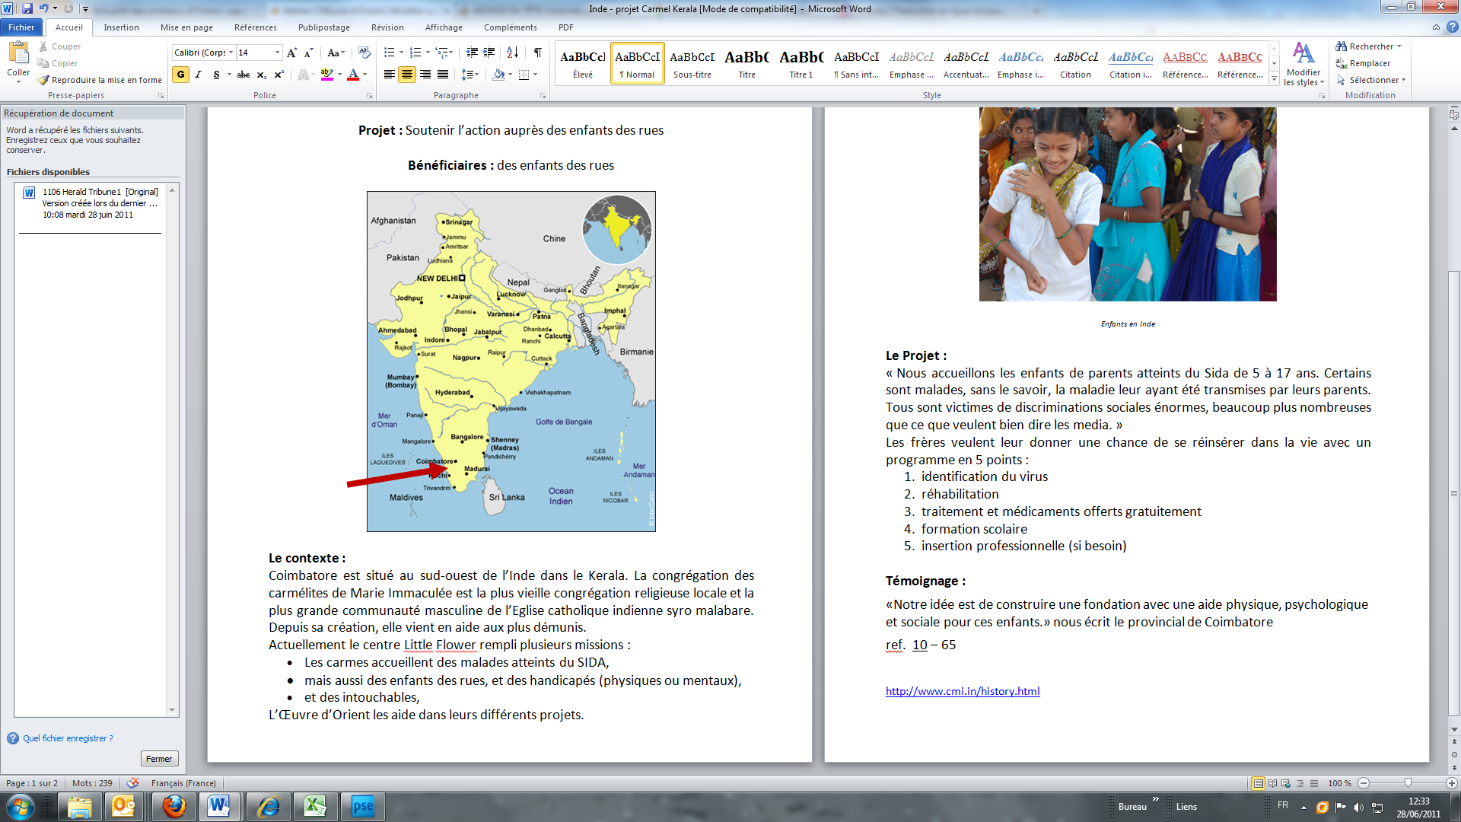Screen dimensions: 1461x822
Task: Clear formatting with the eraser icon
Action: [x=364, y=53]
